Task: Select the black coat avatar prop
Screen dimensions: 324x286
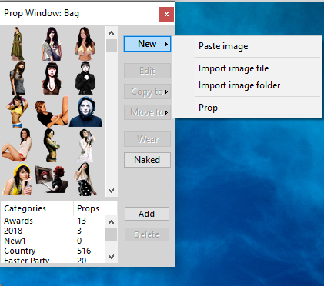Action: pyautogui.click(x=85, y=78)
